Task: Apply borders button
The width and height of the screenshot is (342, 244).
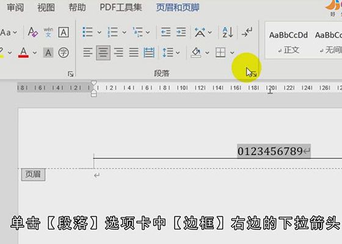Action: tap(220, 53)
